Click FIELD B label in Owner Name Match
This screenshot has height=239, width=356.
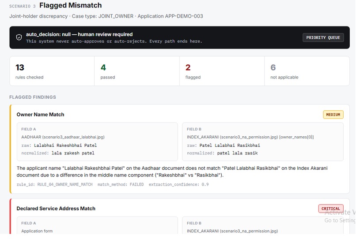(x=194, y=129)
